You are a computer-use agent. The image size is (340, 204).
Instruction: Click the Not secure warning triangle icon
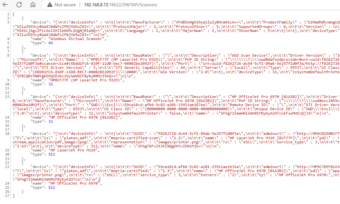[x=50, y=5]
